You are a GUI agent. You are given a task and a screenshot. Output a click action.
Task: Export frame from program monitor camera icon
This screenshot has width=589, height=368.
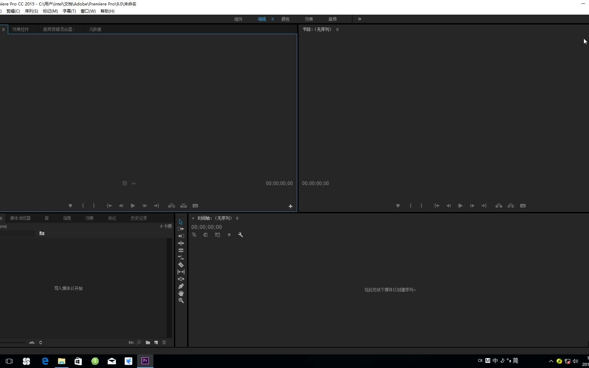pyautogui.click(x=523, y=206)
